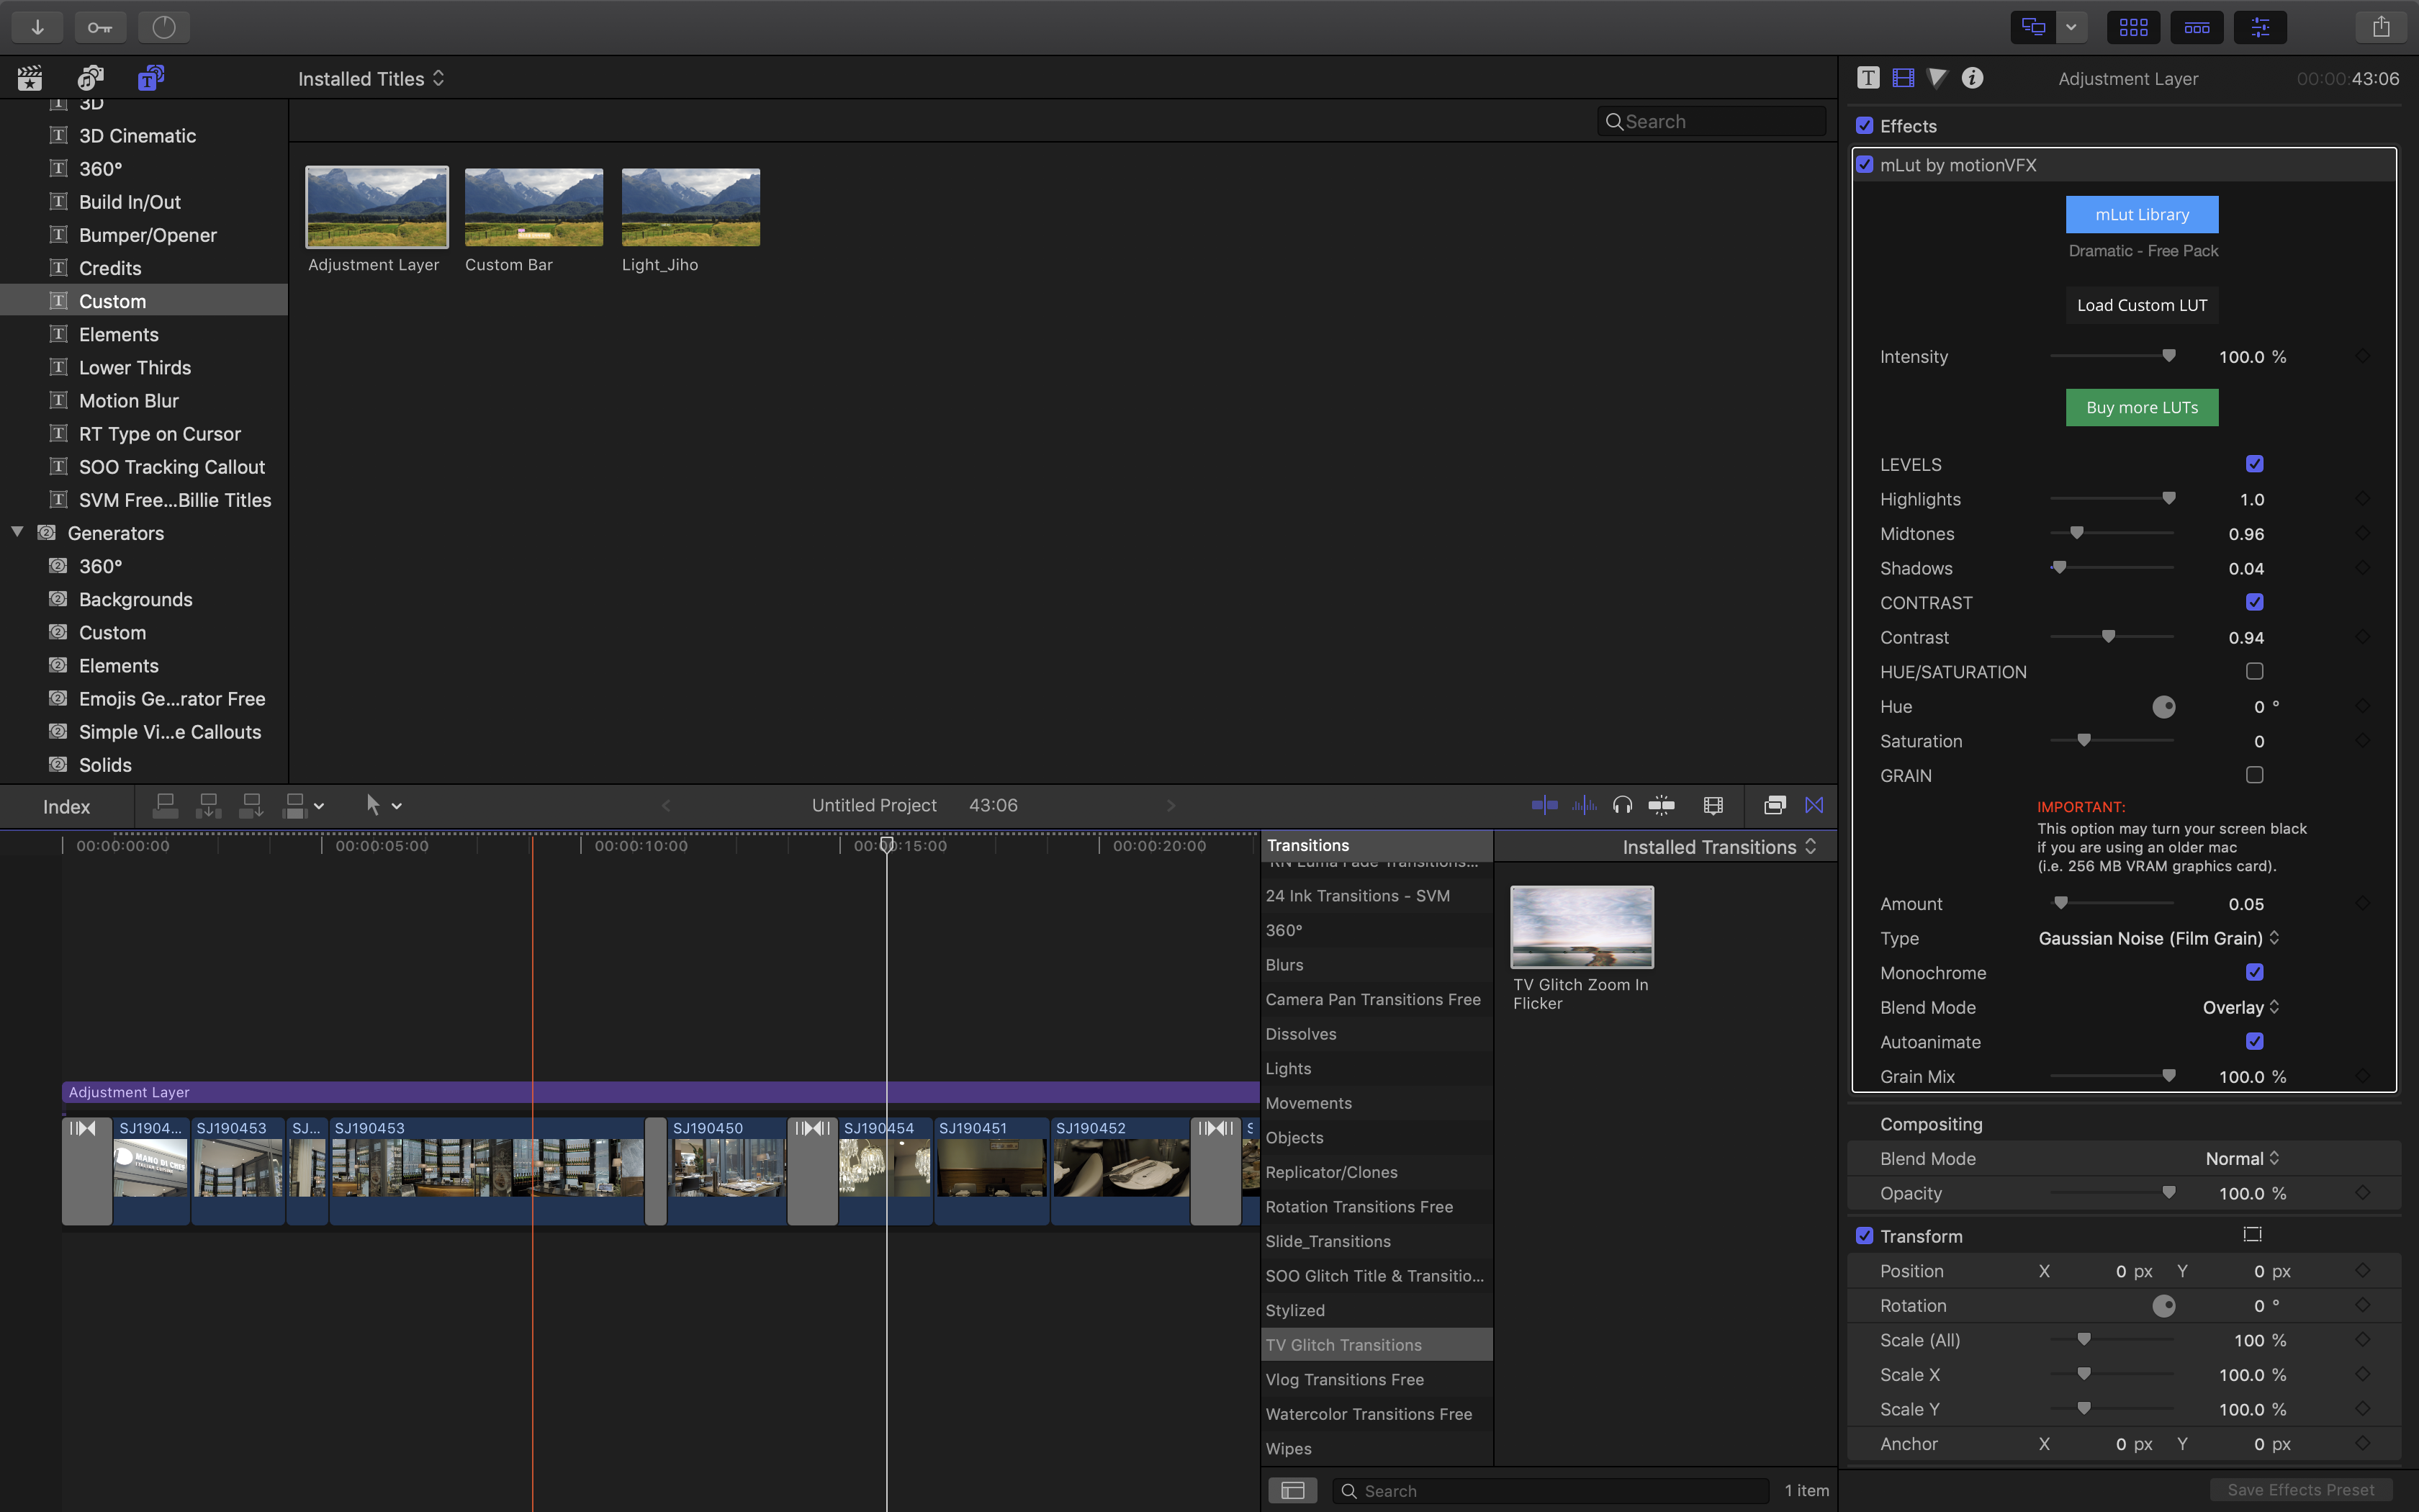Click the mLut Library button
Image resolution: width=2419 pixels, height=1512 pixels.
[x=2141, y=214]
